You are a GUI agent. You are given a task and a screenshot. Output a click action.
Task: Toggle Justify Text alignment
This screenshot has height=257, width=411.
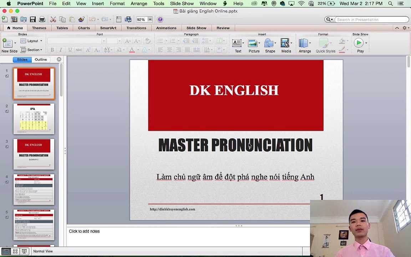point(187,50)
